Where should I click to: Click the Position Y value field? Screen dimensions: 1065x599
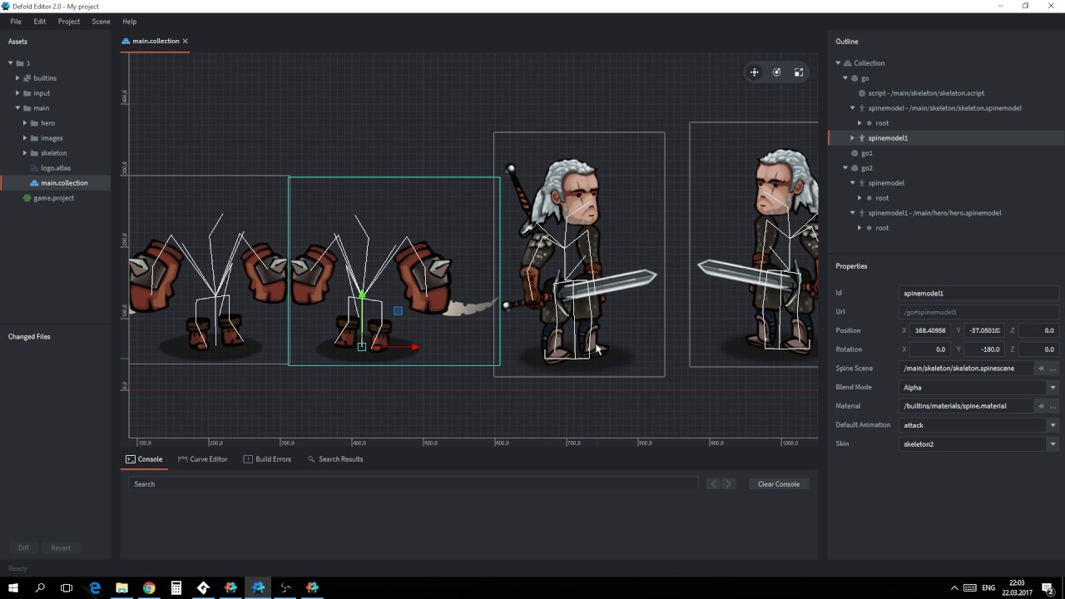(x=984, y=330)
